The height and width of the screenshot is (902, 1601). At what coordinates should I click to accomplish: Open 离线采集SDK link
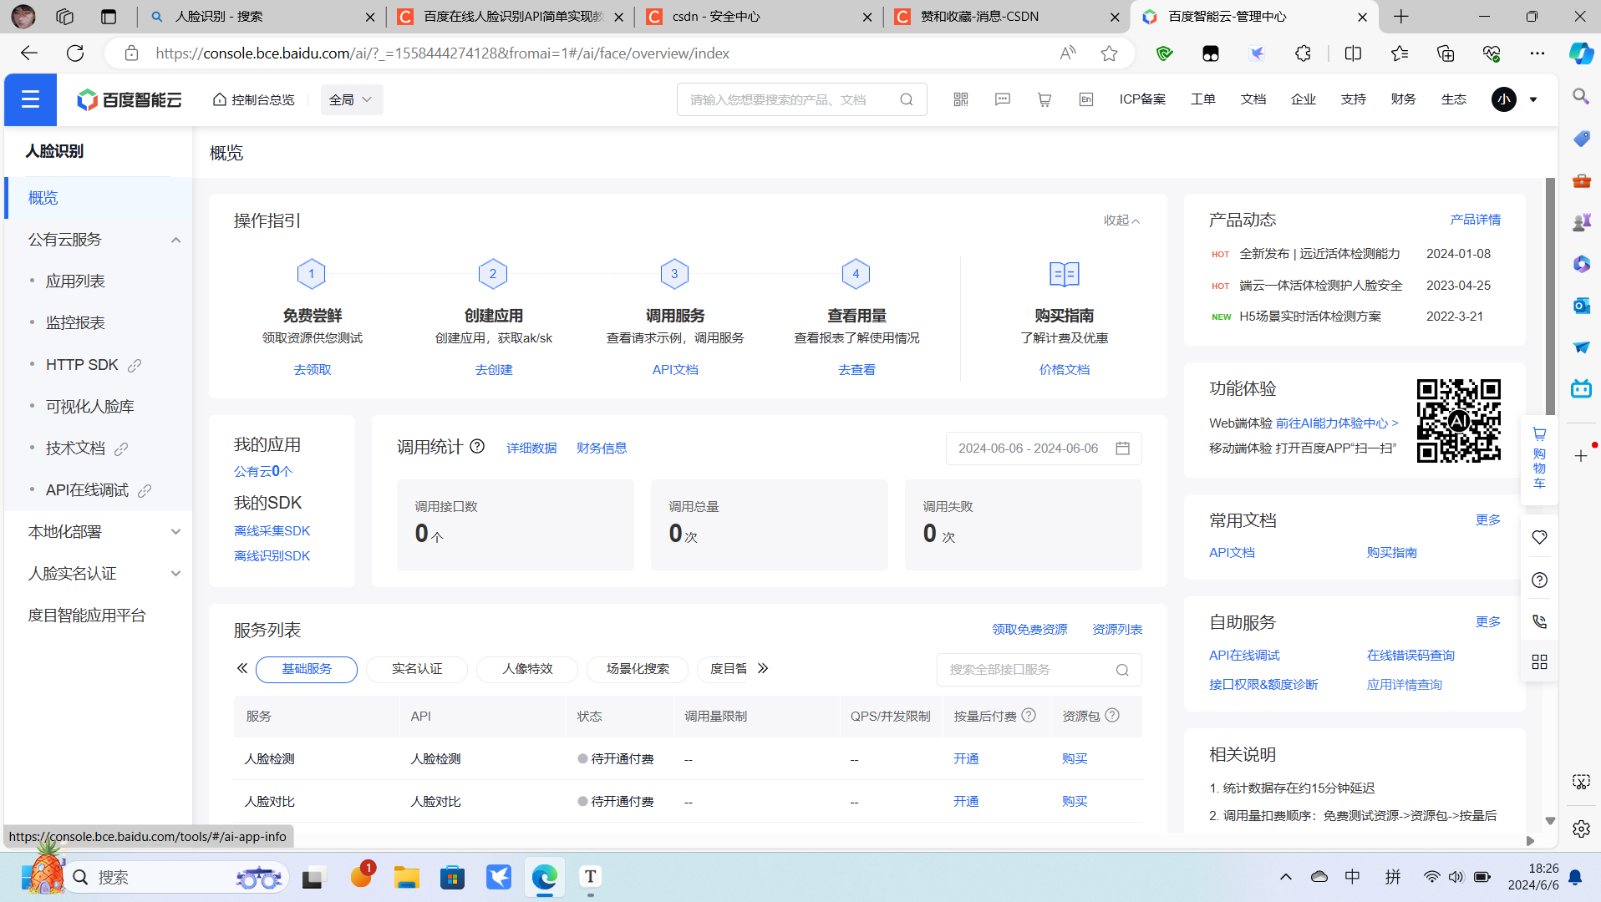click(x=272, y=531)
